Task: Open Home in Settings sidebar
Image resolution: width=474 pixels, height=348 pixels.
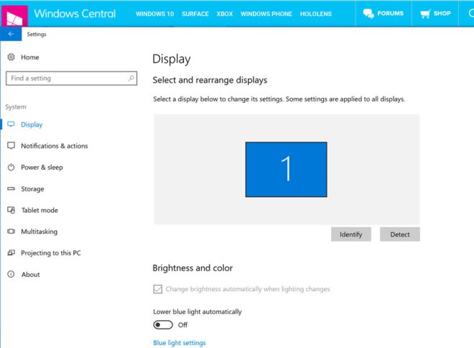Action: click(x=30, y=58)
